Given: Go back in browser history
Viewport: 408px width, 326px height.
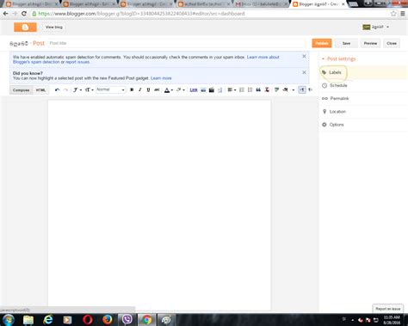Looking at the screenshot, I should [x=5, y=14].
